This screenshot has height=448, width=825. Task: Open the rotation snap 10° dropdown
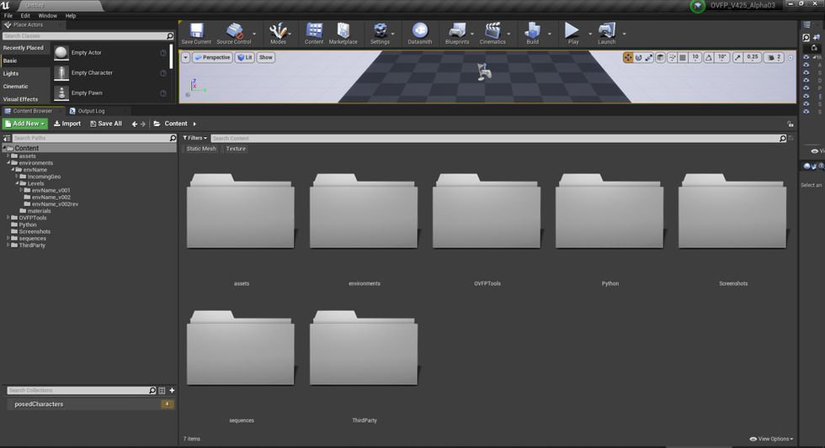pos(722,58)
